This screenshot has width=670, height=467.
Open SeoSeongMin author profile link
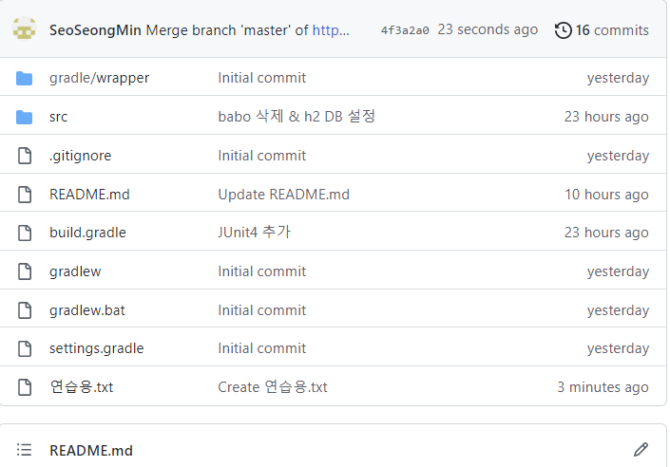[x=95, y=30]
